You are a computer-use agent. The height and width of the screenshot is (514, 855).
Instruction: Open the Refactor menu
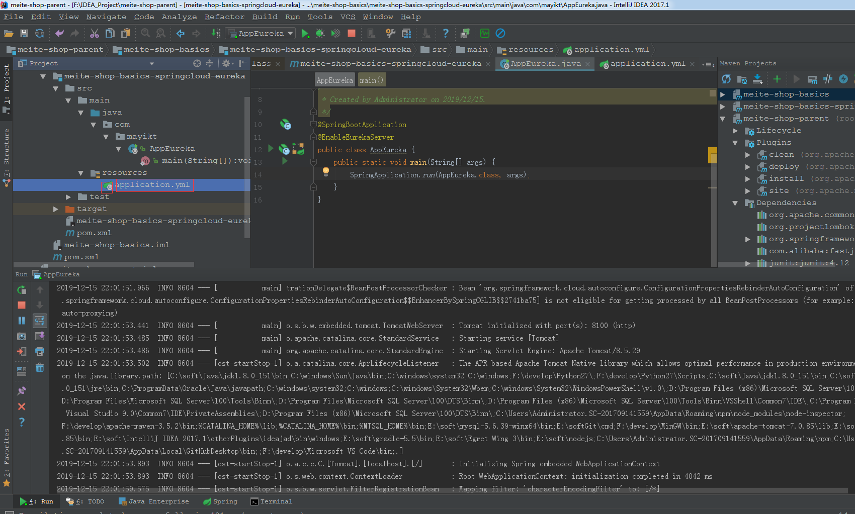pyautogui.click(x=224, y=17)
